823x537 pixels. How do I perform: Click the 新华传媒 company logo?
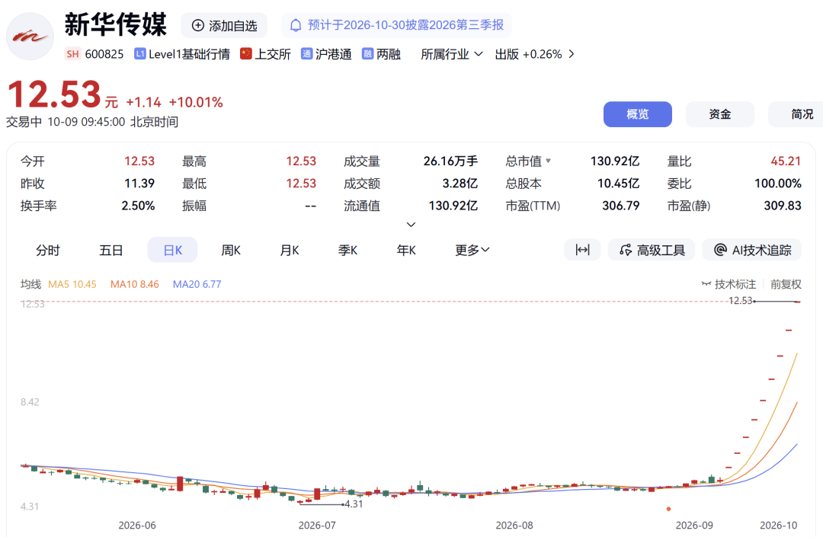[x=30, y=37]
